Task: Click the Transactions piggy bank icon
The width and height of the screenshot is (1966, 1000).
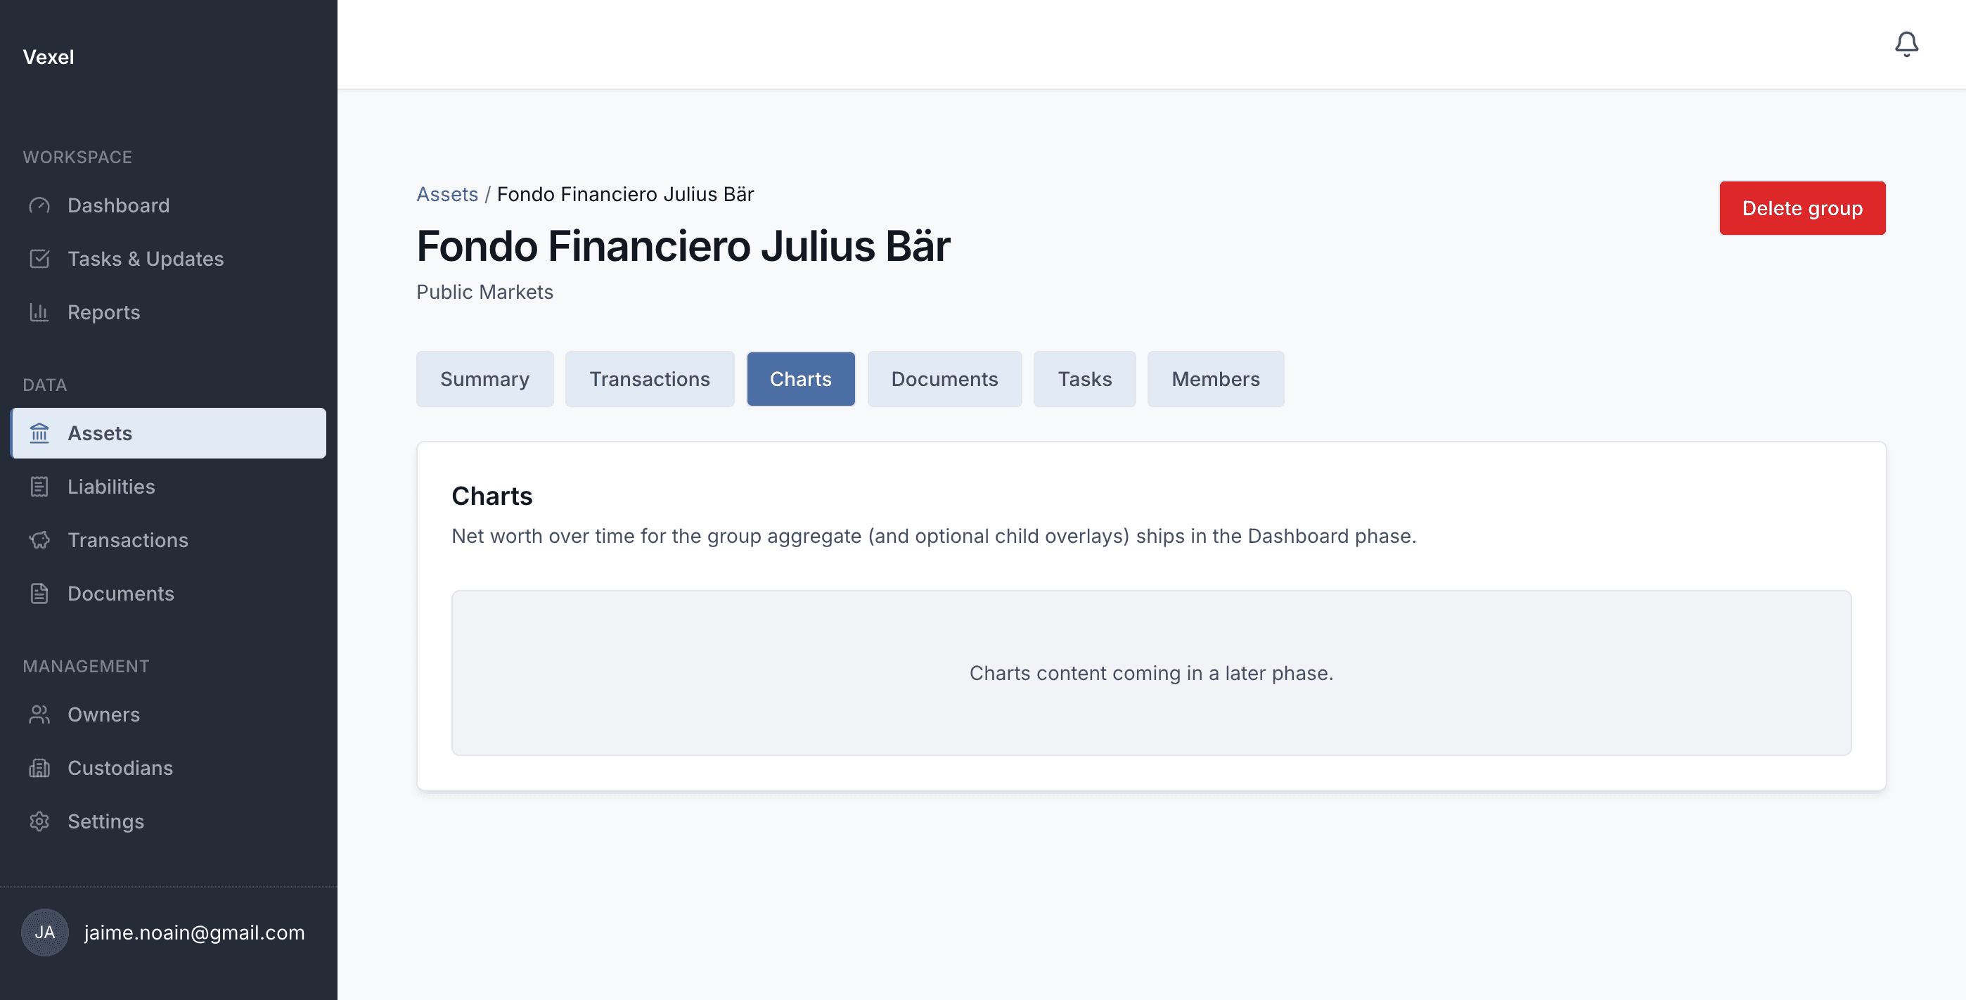Action: click(x=39, y=539)
